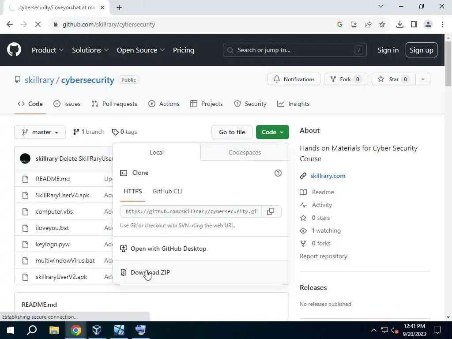Open the Star lists dropdown arrow
Viewport: 452px width, 339px height.
pyautogui.click(x=422, y=79)
